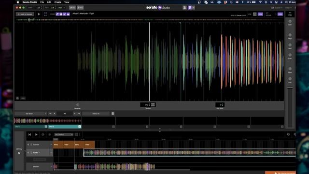309x174 pixels.
Task: Turn the Pan knob
Action: pyautogui.click(x=290, y=79)
